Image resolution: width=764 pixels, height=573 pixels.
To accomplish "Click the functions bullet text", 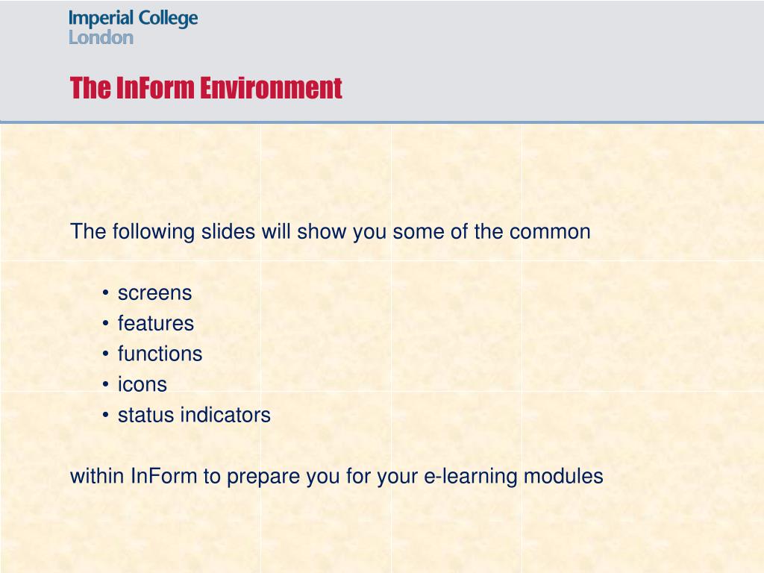I will tap(160, 354).
